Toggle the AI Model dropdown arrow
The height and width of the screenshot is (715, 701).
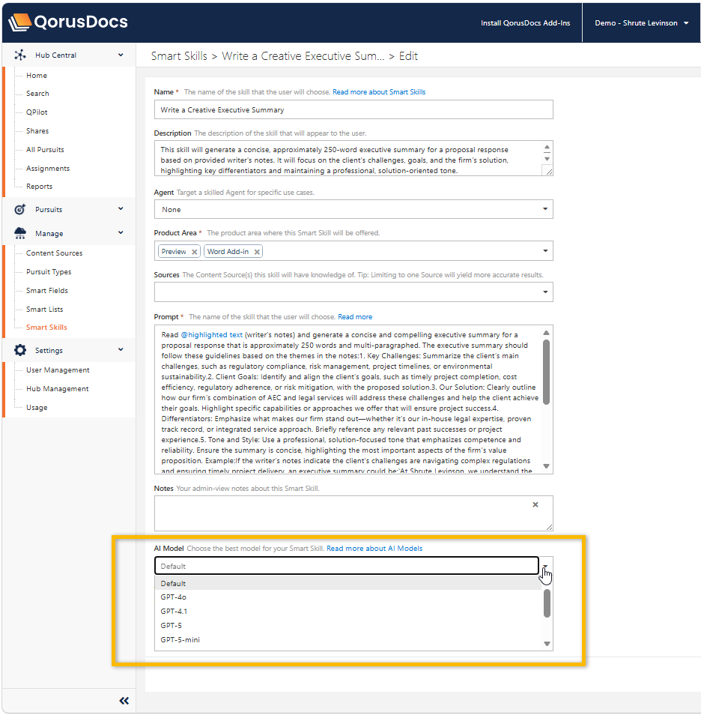(x=545, y=566)
